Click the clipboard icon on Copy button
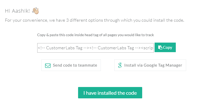The height and width of the screenshot is (103, 220). [x=160, y=47]
